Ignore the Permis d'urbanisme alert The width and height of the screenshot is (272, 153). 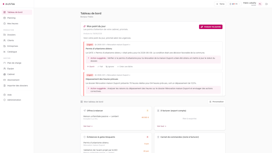(110, 67)
